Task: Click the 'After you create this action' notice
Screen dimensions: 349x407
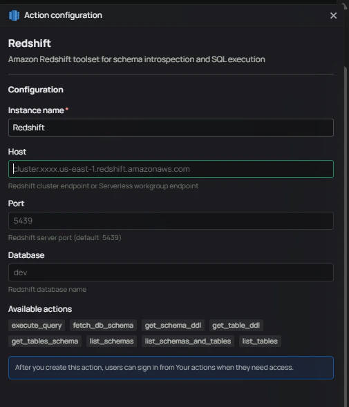Action: coord(171,368)
